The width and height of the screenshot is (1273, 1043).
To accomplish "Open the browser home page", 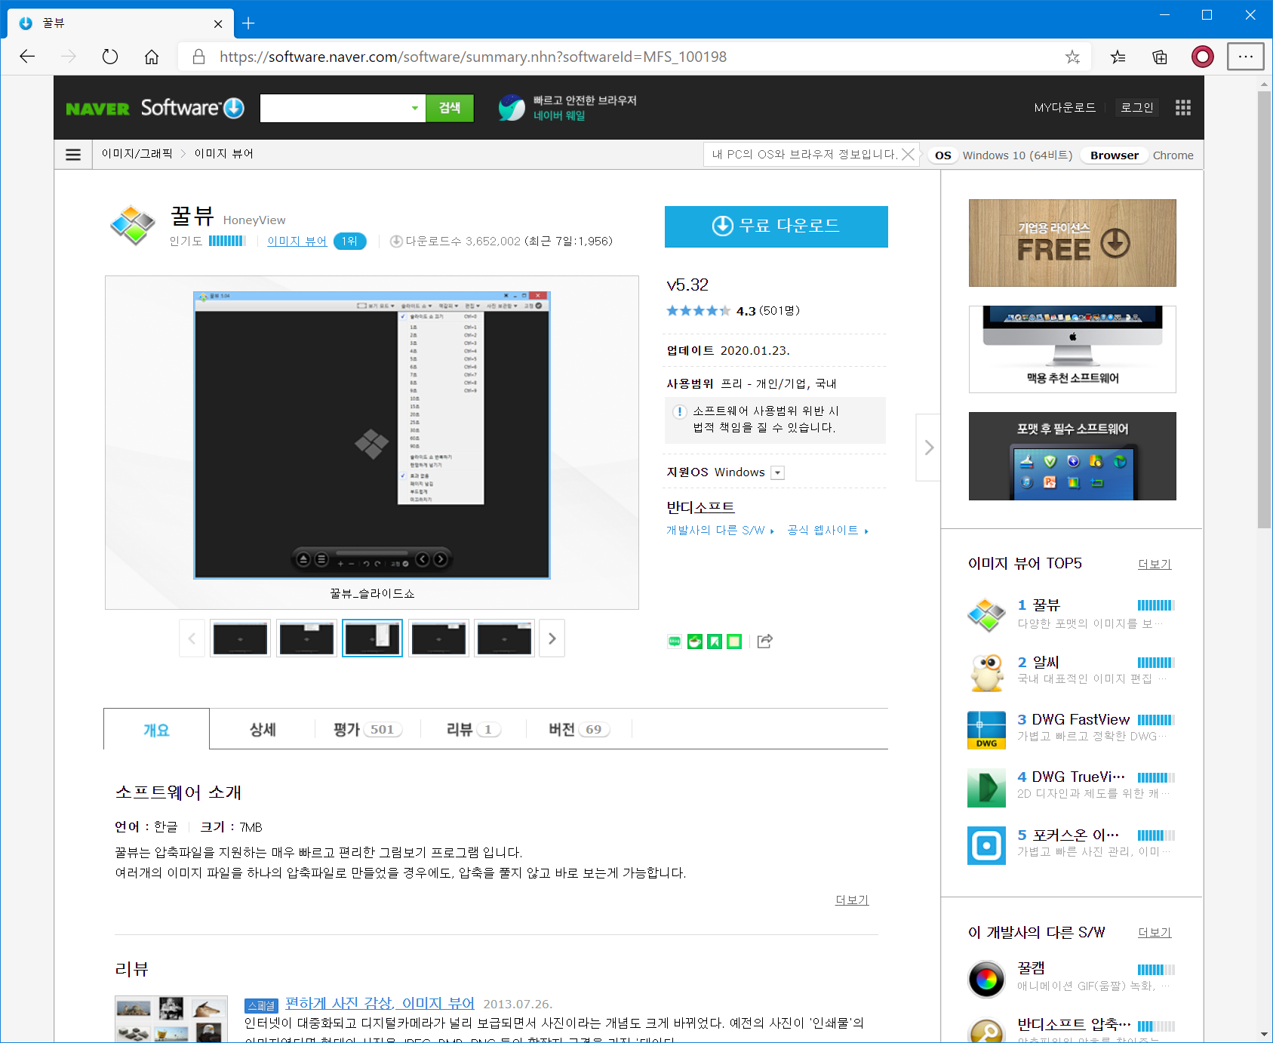I will tap(152, 57).
